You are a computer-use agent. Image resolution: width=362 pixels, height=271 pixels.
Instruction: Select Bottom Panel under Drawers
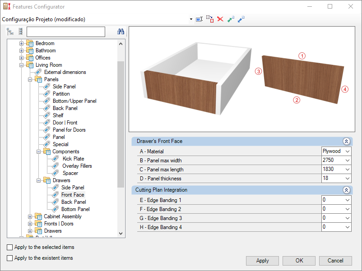(75, 209)
